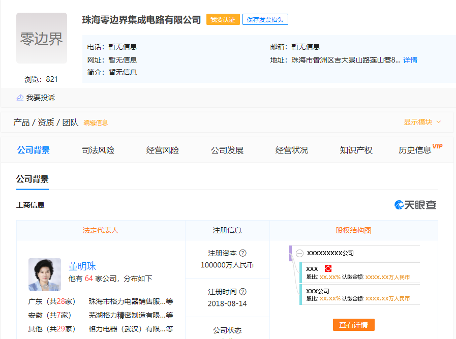Switch to the 司法风险 tab
Viewport: 456px width, 339px height.
click(x=98, y=150)
